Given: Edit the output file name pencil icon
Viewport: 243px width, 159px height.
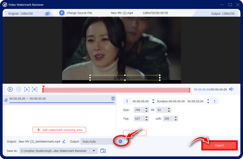Looking at the screenshot, I should pyautogui.click(x=64, y=142).
